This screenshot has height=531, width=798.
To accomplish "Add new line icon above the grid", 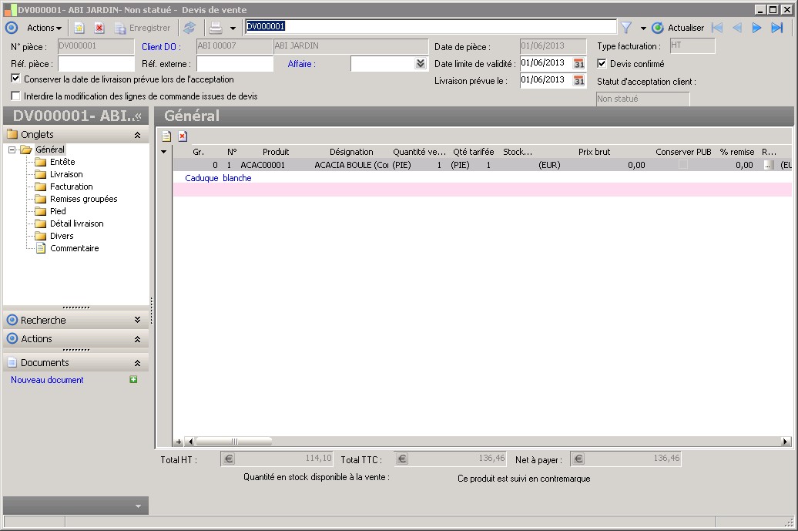I will click(x=166, y=136).
